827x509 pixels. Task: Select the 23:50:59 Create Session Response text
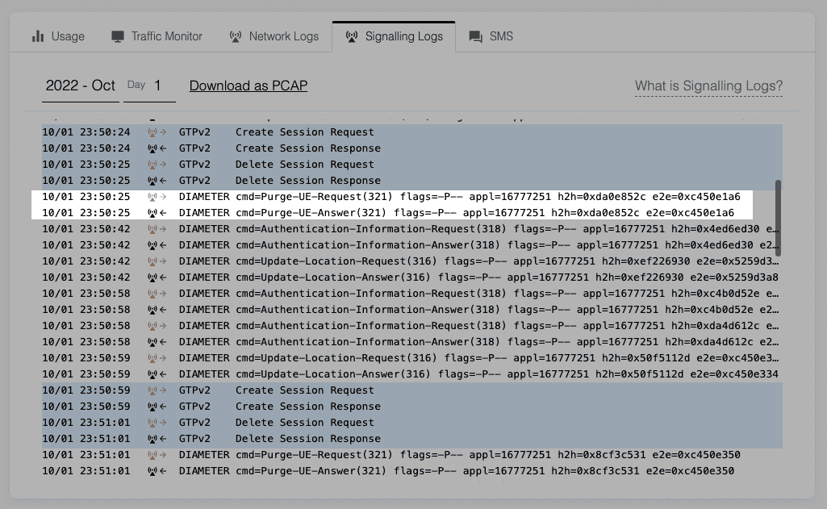[x=308, y=407]
